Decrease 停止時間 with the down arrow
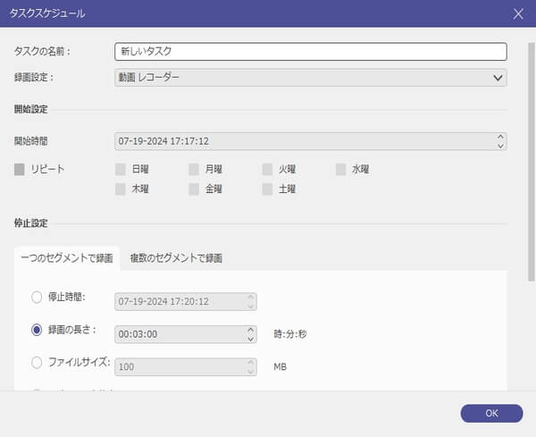Viewport: 536px width, 437px height. [x=250, y=307]
